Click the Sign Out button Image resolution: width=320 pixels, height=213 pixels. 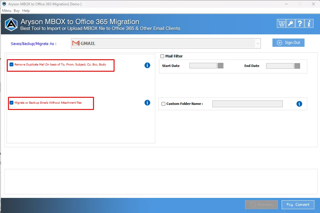[288, 43]
